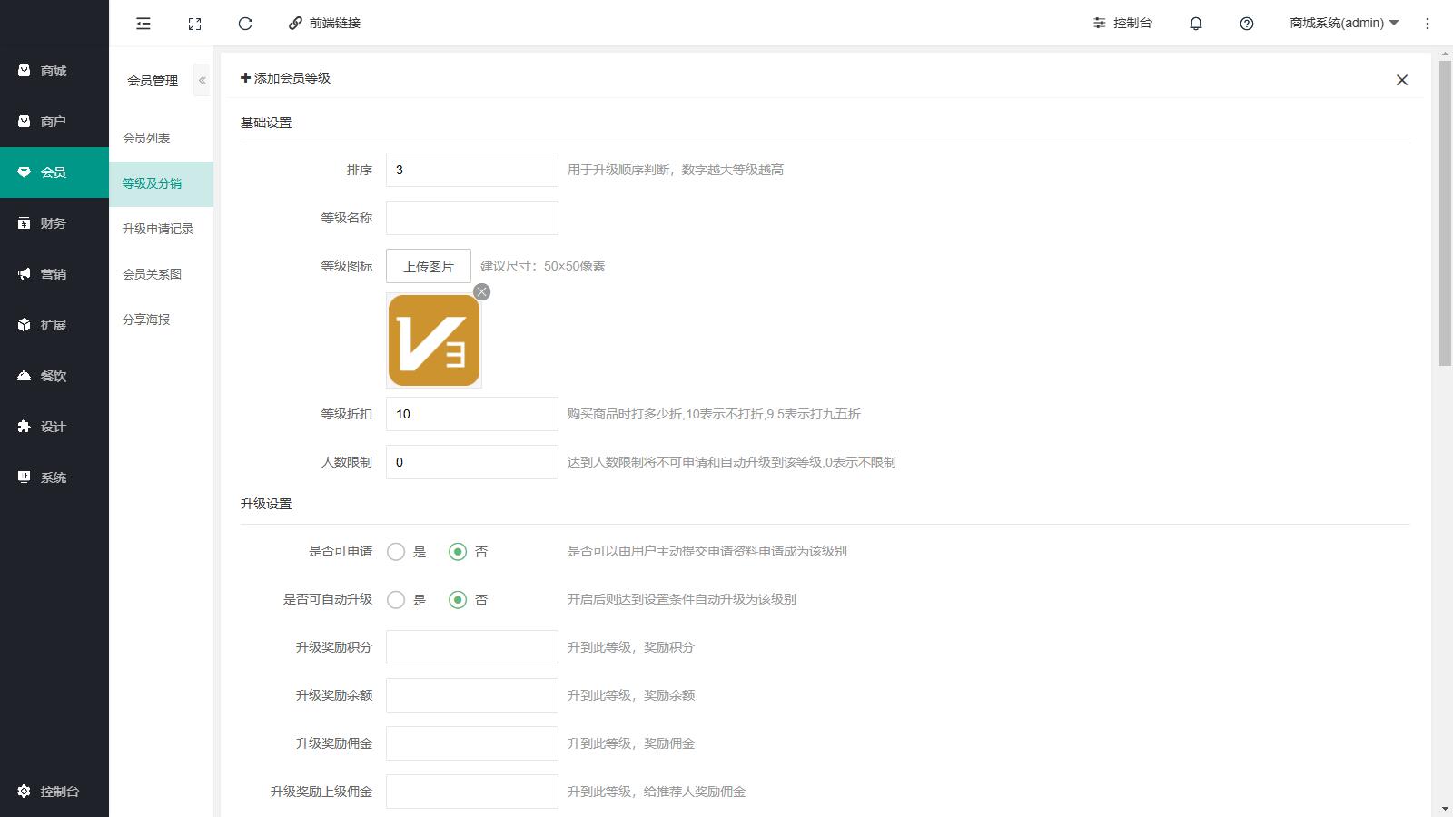Open the 升级申请记录 menu item

point(158,229)
